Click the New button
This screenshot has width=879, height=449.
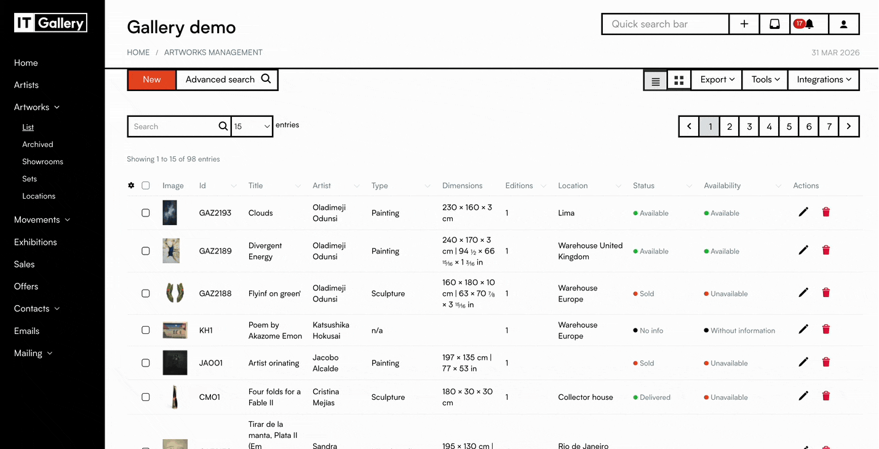(x=152, y=80)
